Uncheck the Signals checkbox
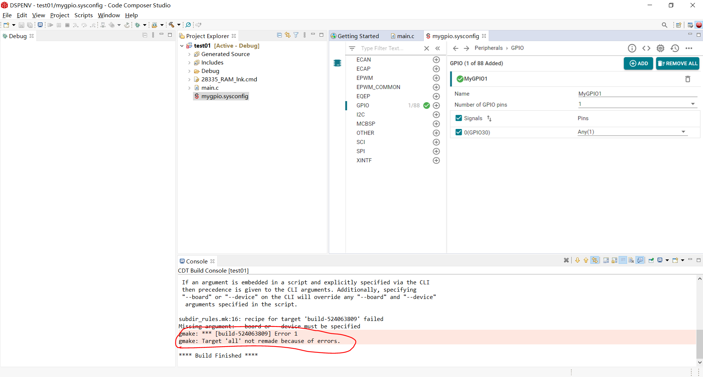The height and width of the screenshot is (377, 703). [458, 118]
